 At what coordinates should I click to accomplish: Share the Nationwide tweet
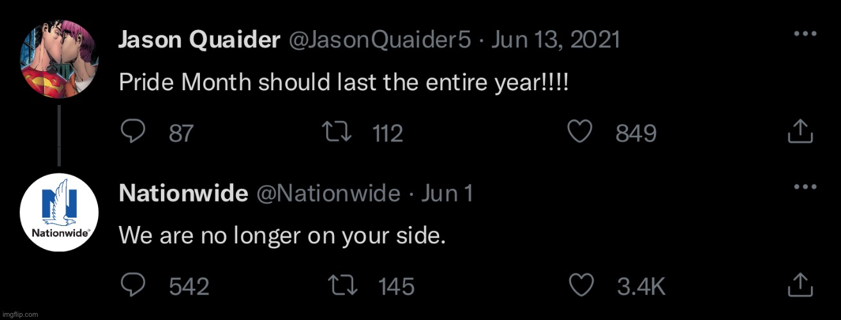tap(800, 285)
